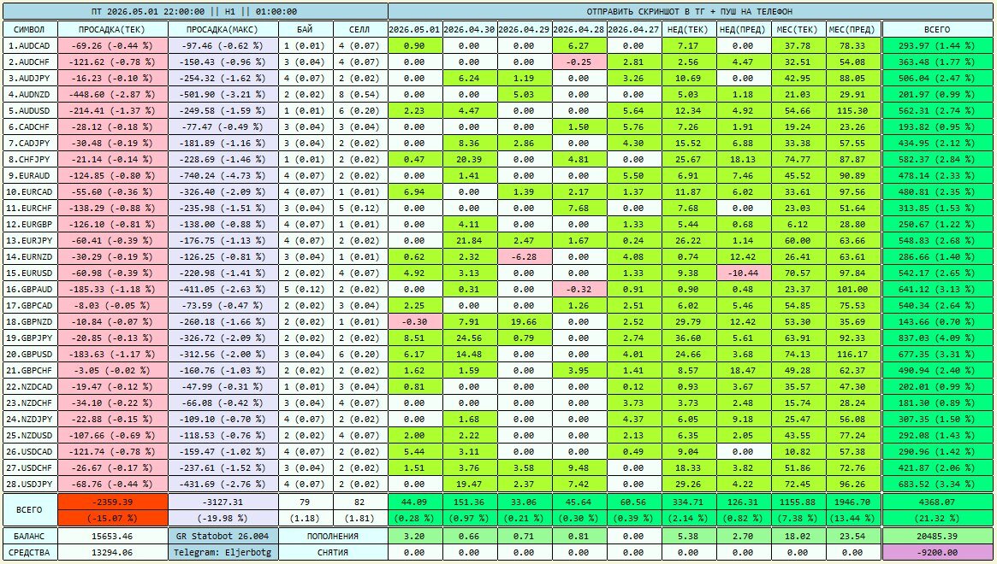Click the ПТ 2026.05.01 22:00:00 header bar
Viewport: 997px width, 564px height.
[x=194, y=11]
